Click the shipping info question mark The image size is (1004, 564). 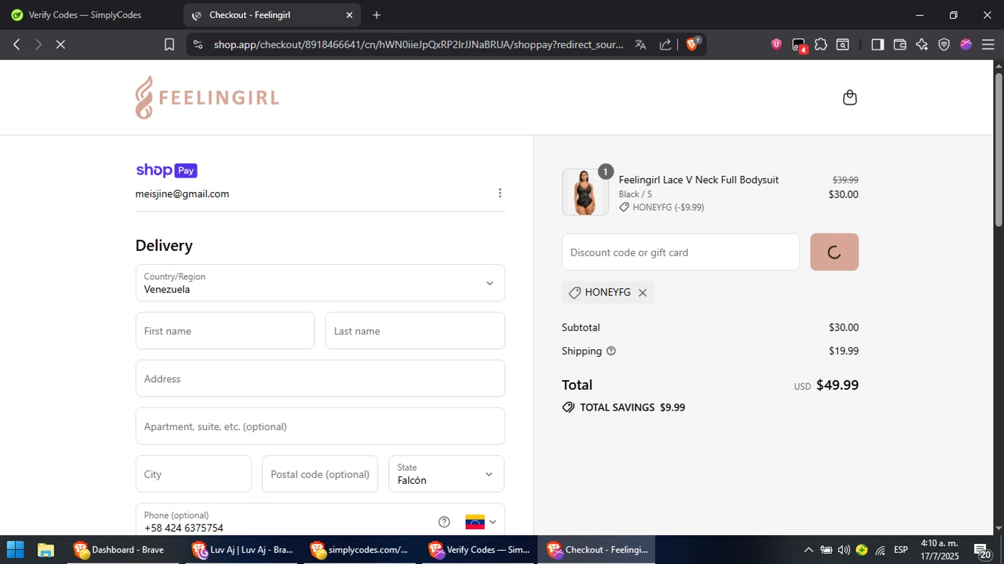pos(611,351)
